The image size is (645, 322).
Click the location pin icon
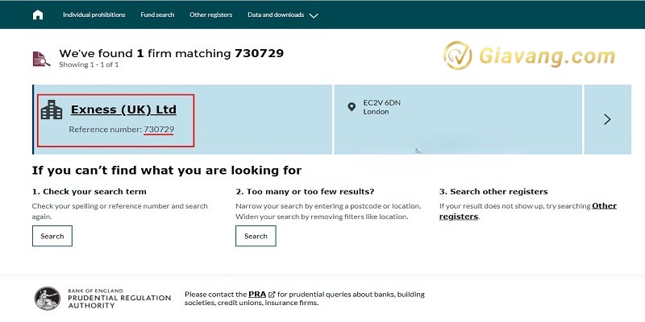coord(351,106)
